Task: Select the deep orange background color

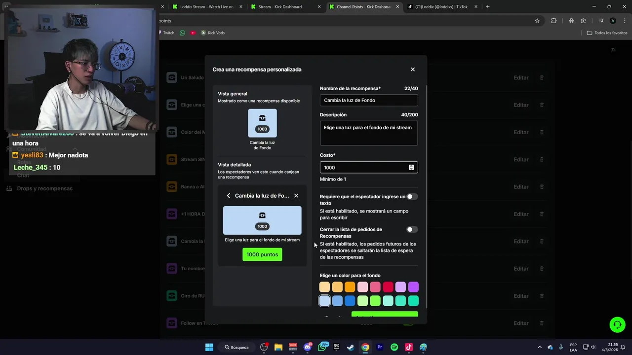Action: tap(350, 287)
